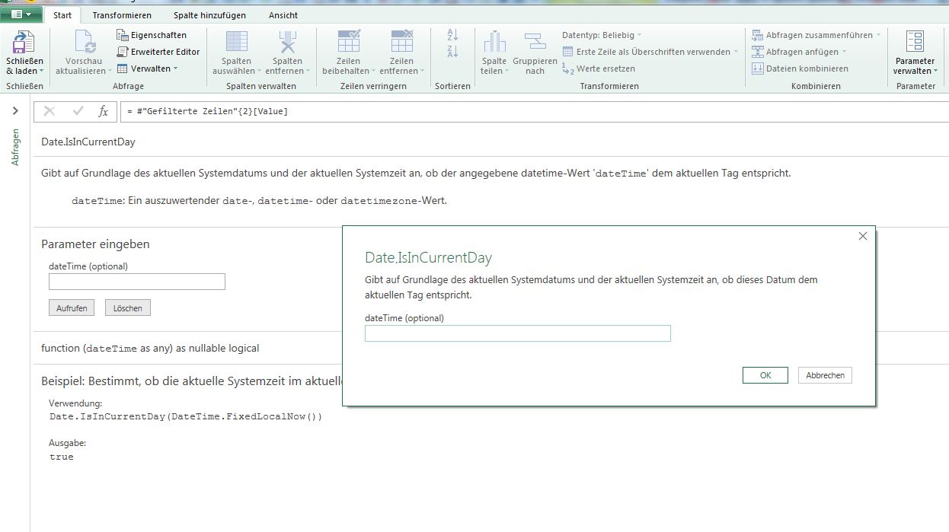Switch to the Transformieren tab
The width and height of the screenshot is (949, 532).
(x=122, y=15)
